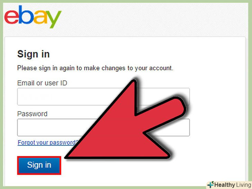Click the bold Sign in heading

pyautogui.click(x=34, y=54)
